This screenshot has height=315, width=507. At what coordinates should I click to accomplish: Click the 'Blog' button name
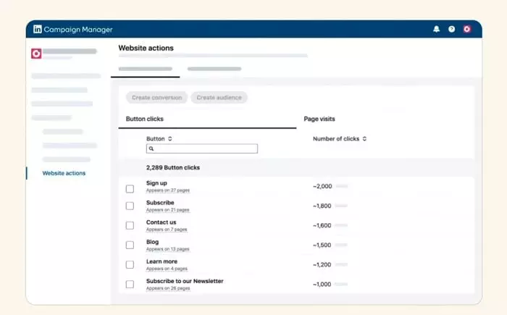(x=152, y=242)
